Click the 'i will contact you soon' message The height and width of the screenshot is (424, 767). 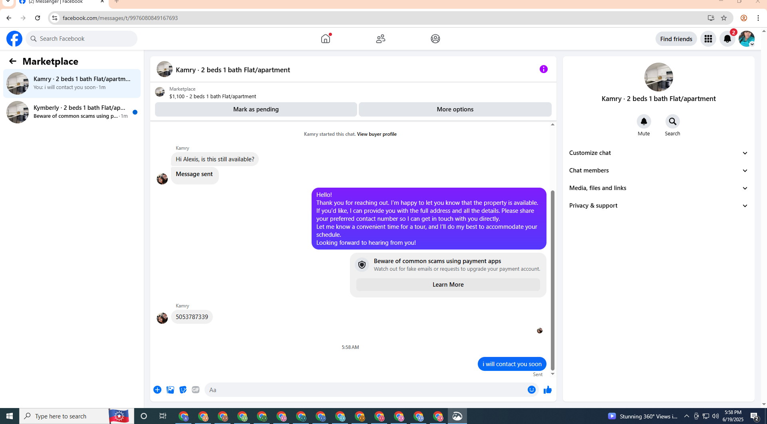[x=512, y=364]
